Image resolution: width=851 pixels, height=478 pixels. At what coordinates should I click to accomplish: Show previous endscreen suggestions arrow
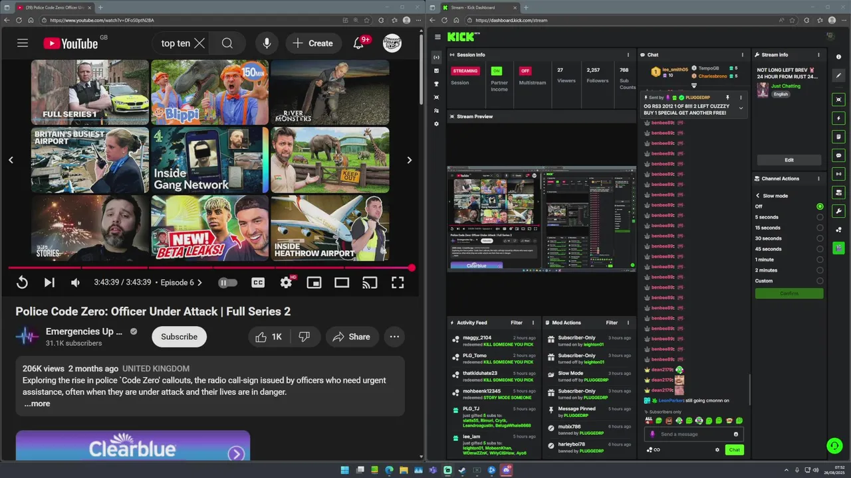pyautogui.click(x=11, y=160)
